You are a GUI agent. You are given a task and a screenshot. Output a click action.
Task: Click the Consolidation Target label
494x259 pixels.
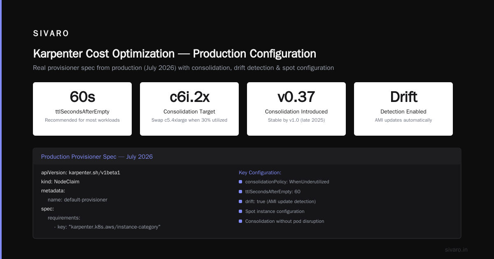click(189, 111)
